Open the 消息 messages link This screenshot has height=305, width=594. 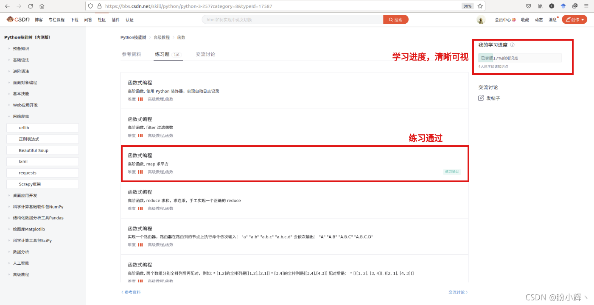pyautogui.click(x=552, y=20)
